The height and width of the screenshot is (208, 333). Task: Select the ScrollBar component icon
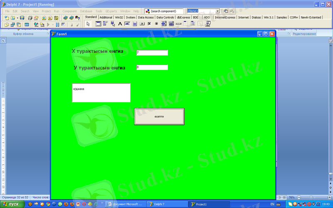coord(179,24)
